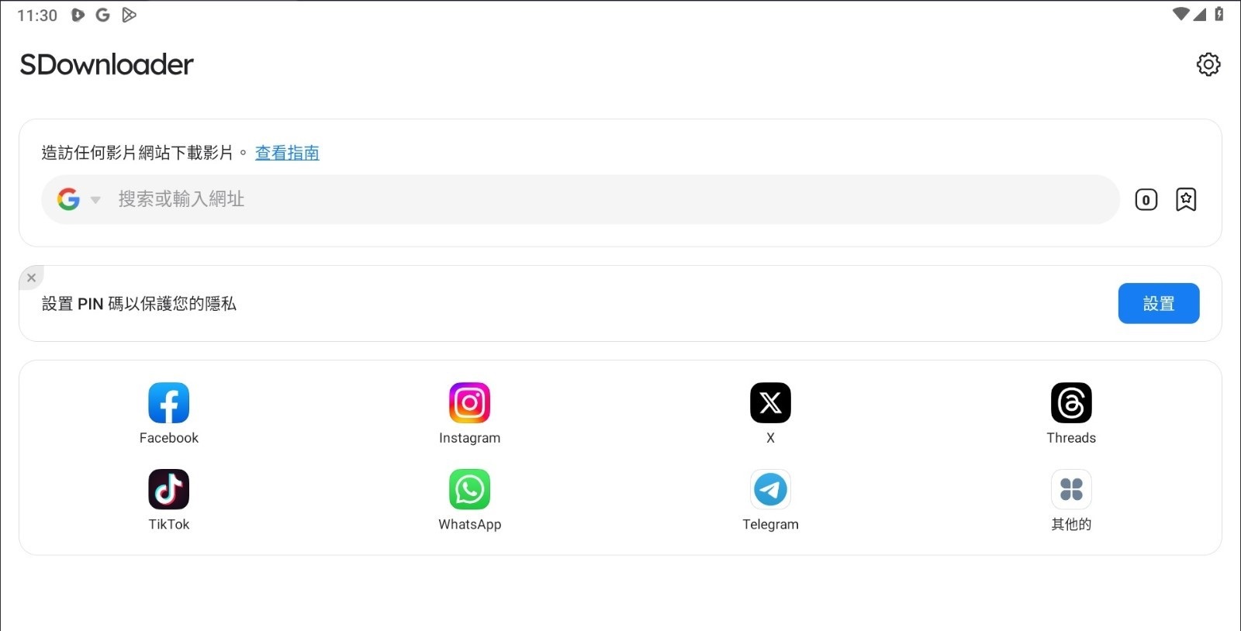Screen dimensions: 1241x631
Task: Open settings via the gear icon
Action: (1208, 64)
